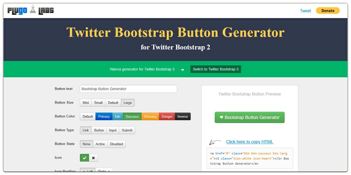Enable icon with green checkmark button
Screen dimensions: 351x175
[84, 158]
